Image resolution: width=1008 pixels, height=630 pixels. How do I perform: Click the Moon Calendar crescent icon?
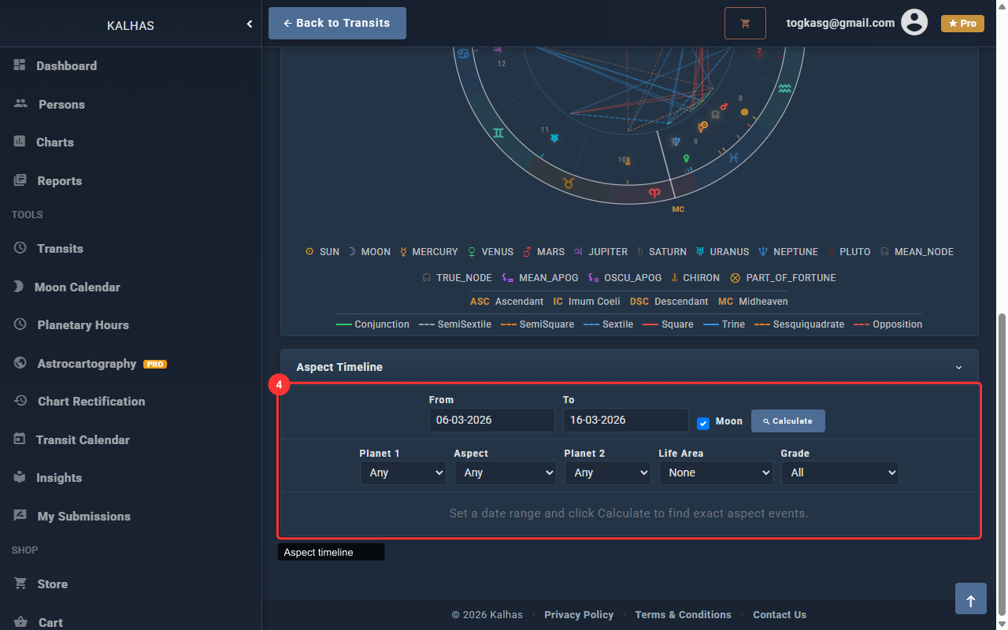[x=19, y=287]
